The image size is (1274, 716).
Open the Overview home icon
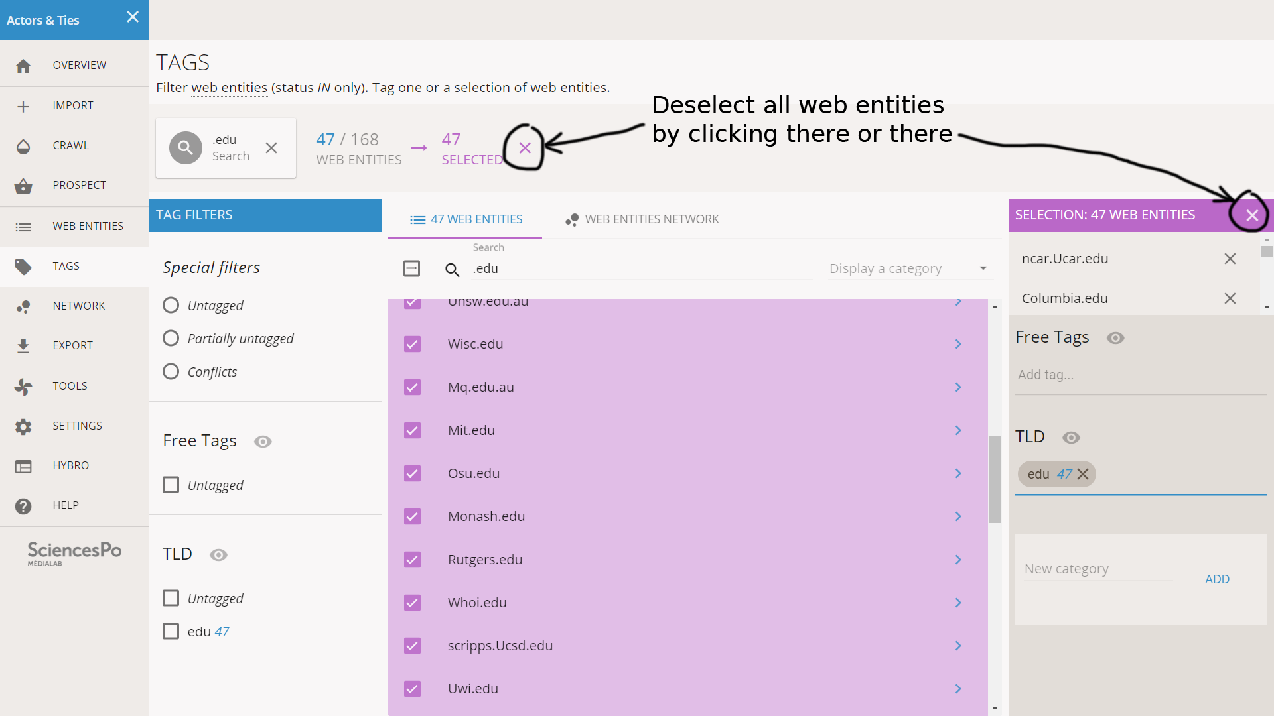[23, 66]
